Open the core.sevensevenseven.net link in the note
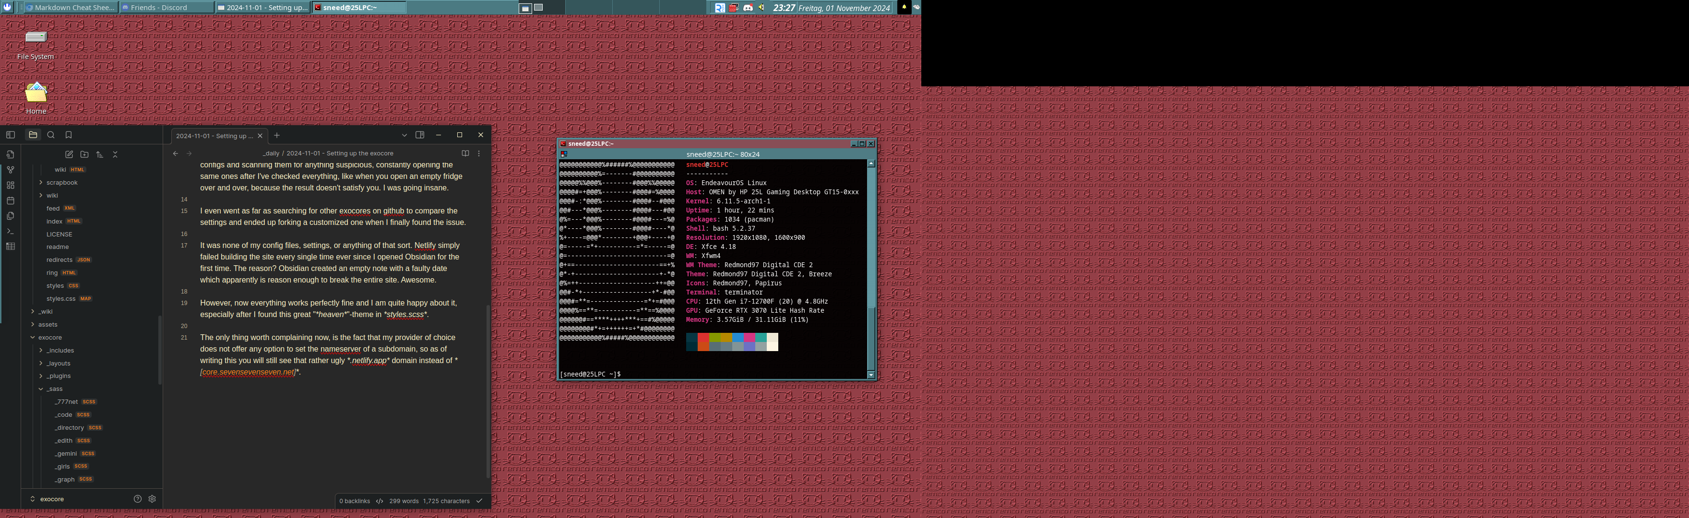 click(247, 372)
